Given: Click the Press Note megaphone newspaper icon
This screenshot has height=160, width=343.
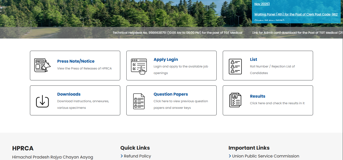Looking at the screenshot, I should coord(42,65).
